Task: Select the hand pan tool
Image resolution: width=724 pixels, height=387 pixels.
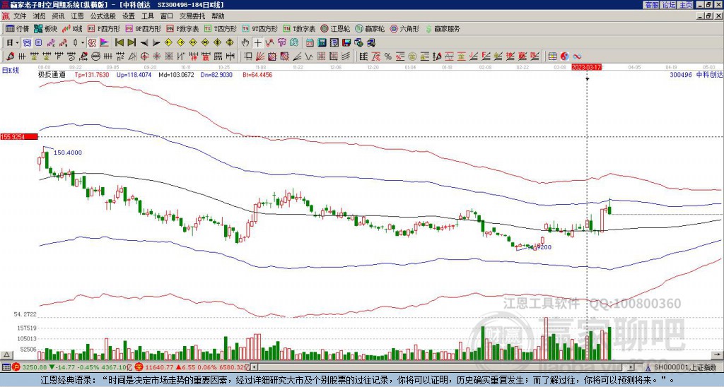Action: pyautogui.click(x=245, y=43)
